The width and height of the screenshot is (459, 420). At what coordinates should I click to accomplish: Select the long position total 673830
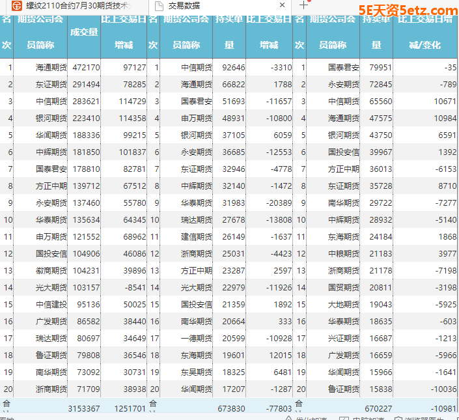[231, 408]
